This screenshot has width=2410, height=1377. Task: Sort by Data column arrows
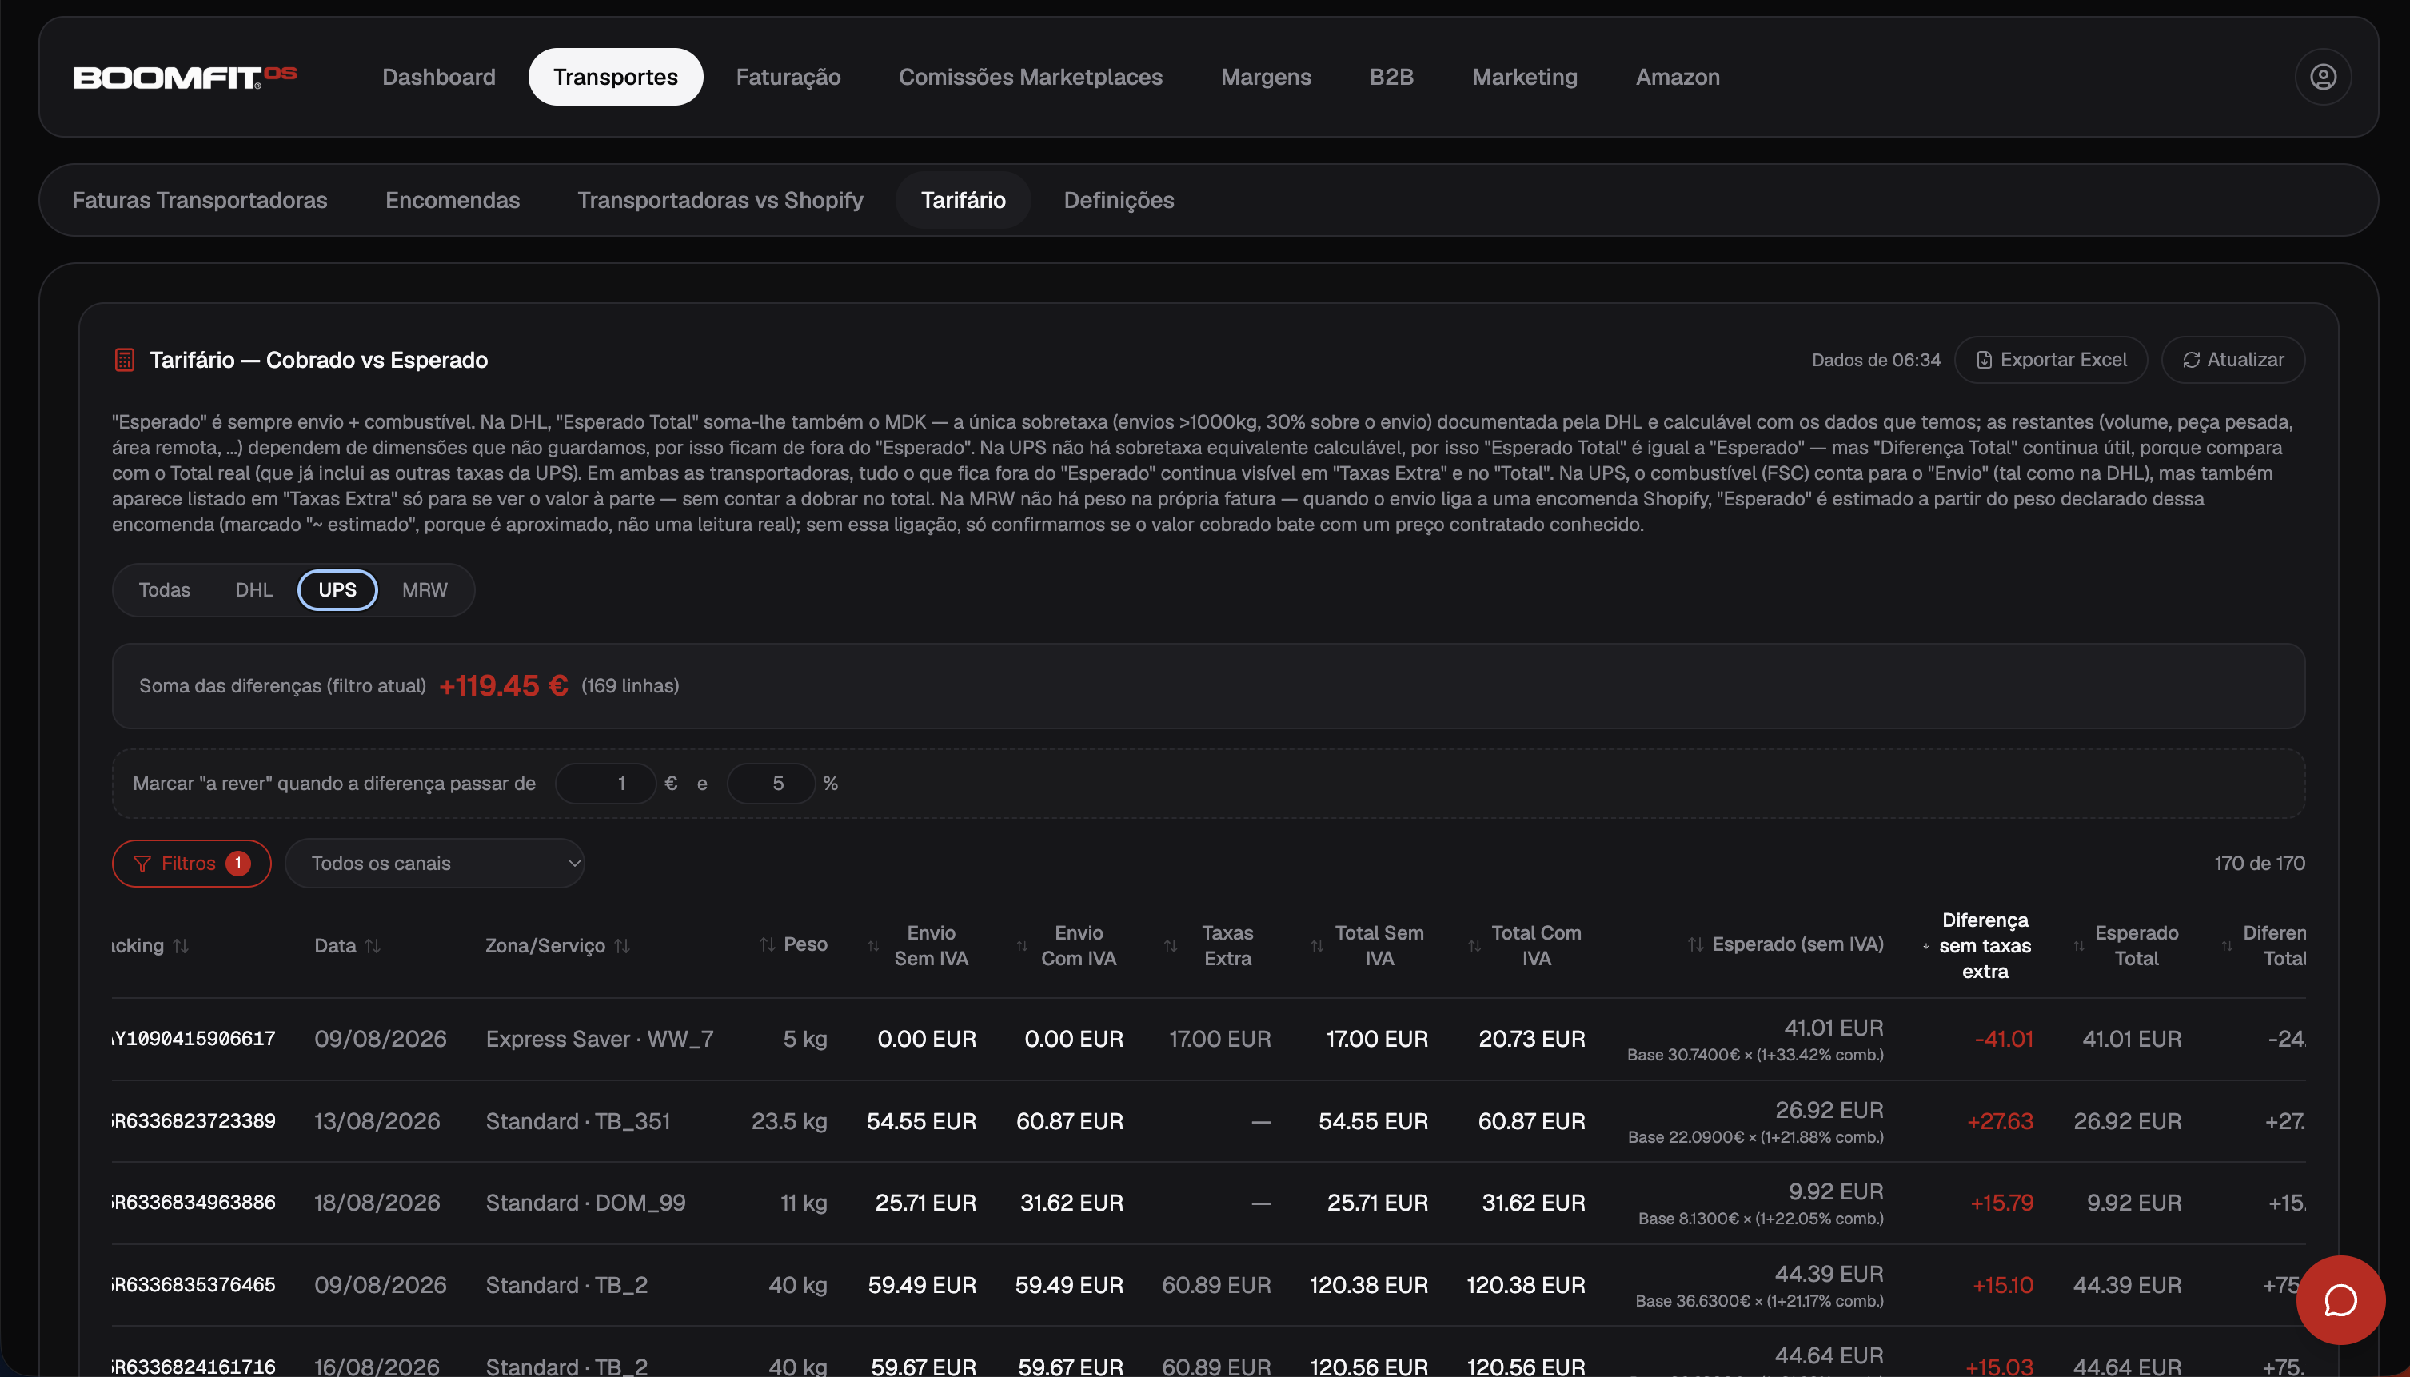373,946
